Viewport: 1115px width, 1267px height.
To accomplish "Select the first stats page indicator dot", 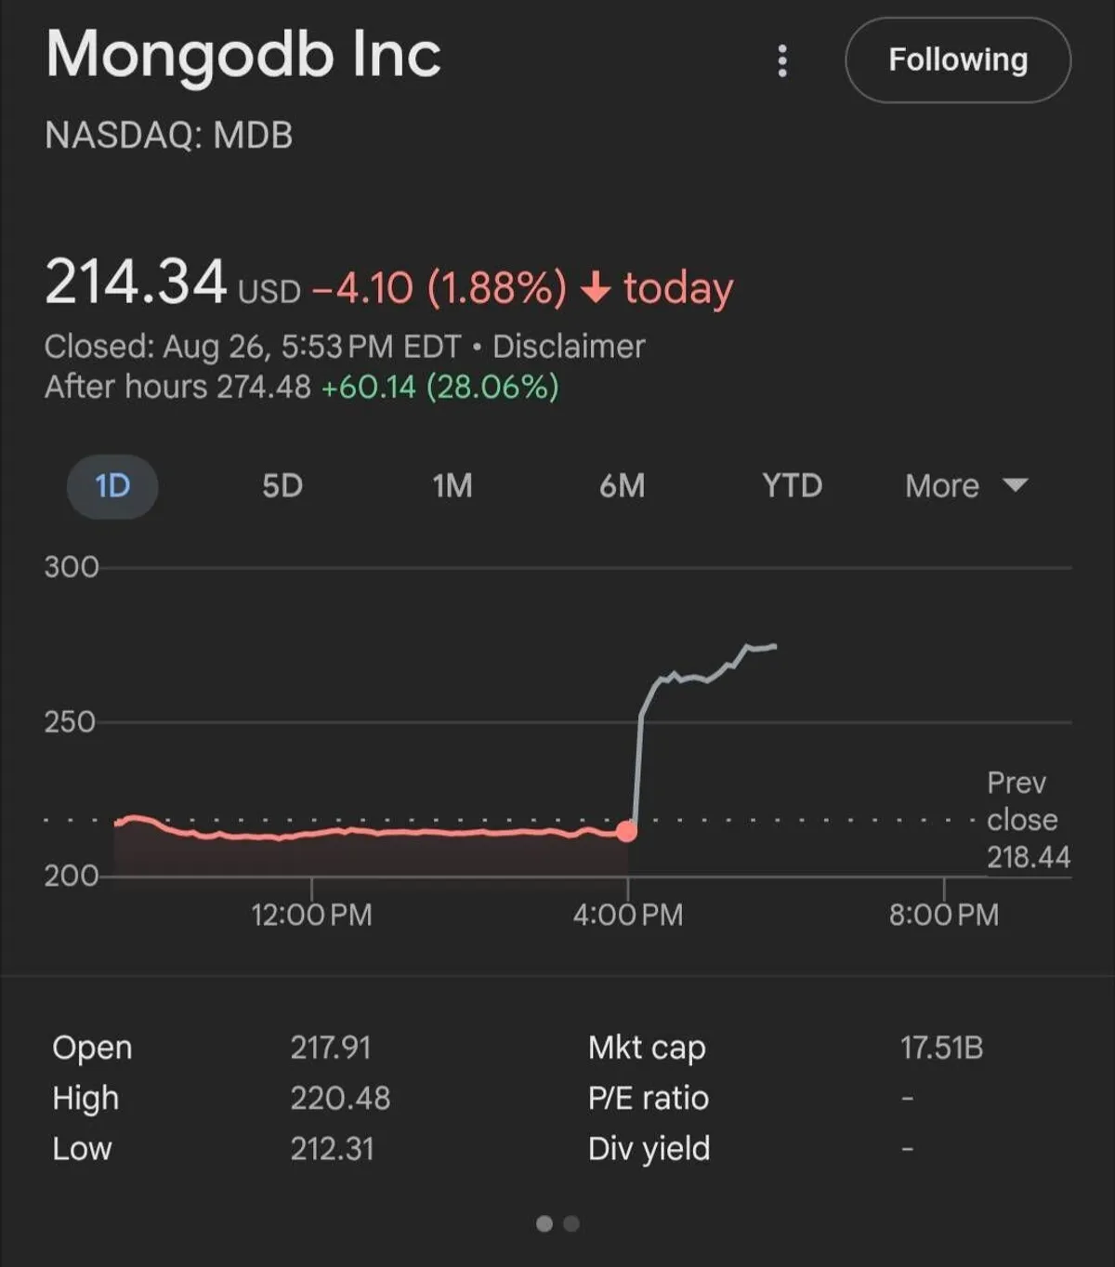I will 544,1223.
